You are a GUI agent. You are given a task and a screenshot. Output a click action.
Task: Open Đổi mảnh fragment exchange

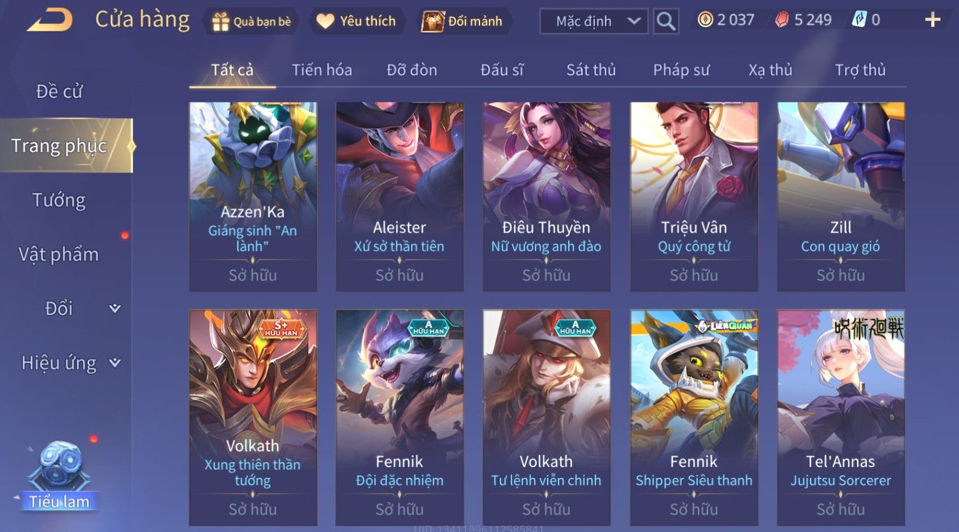coord(463,21)
